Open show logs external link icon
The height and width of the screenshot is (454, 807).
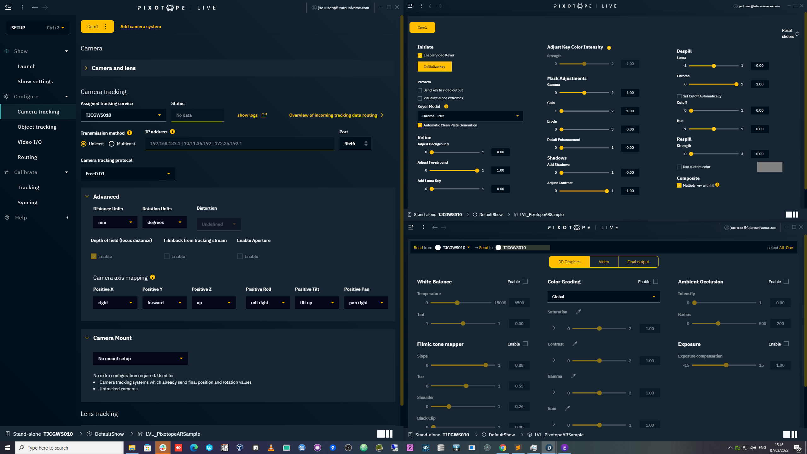[264, 115]
